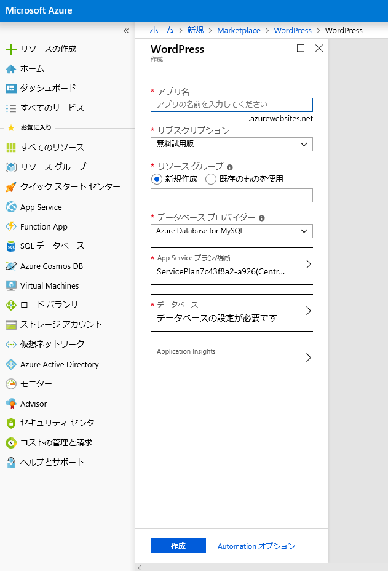Select Azure Active Directory label in sidebar
388x571 pixels.
pyautogui.click(x=59, y=364)
